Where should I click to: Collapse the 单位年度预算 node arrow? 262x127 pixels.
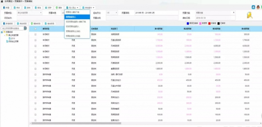pyautogui.click(x=5, y=35)
